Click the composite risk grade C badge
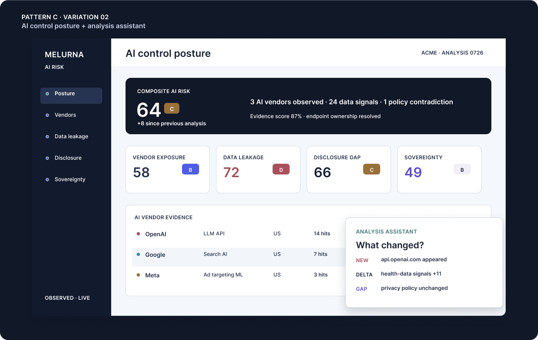538x340 pixels. [172, 109]
